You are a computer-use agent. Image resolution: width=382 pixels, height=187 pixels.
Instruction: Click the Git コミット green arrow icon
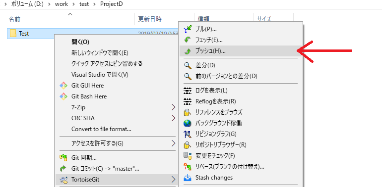point(63,169)
